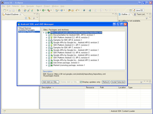153x114 pixels.
Task: Open the Search menu
Action: tap(39, 6)
